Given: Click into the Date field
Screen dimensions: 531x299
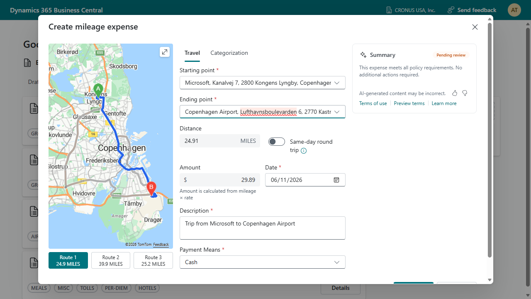Looking at the screenshot, I should click(305, 180).
